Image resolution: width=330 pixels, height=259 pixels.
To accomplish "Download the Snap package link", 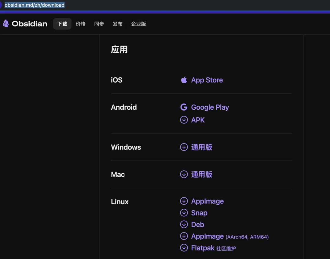I will click(x=199, y=213).
